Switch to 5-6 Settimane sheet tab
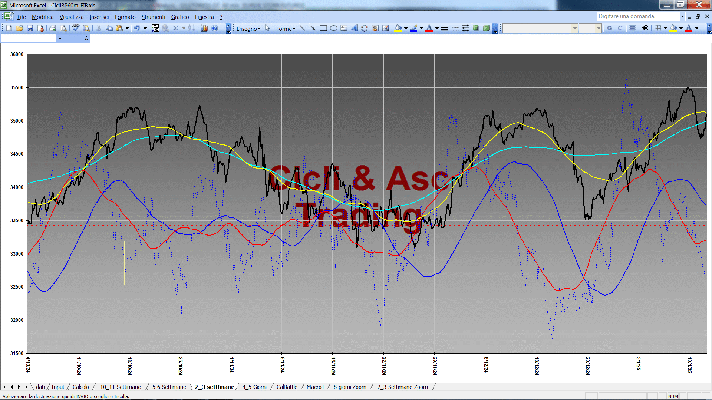Image resolution: width=712 pixels, height=400 pixels. pos(169,387)
